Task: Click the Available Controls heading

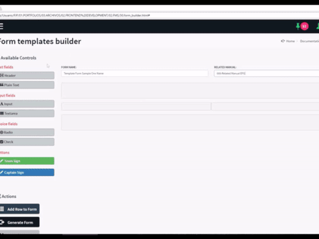Action: (18, 58)
